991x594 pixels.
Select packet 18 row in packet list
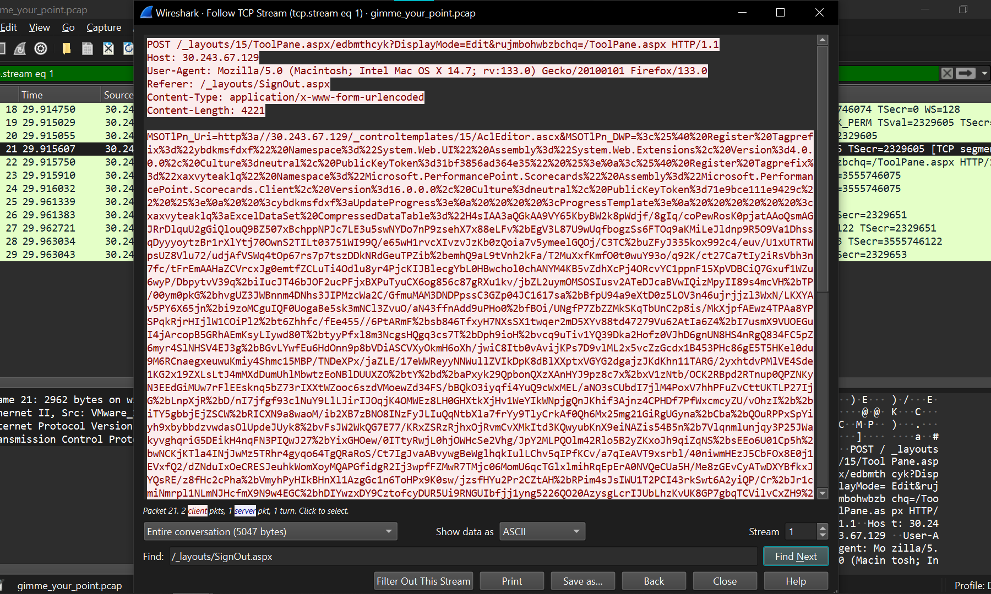point(67,109)
